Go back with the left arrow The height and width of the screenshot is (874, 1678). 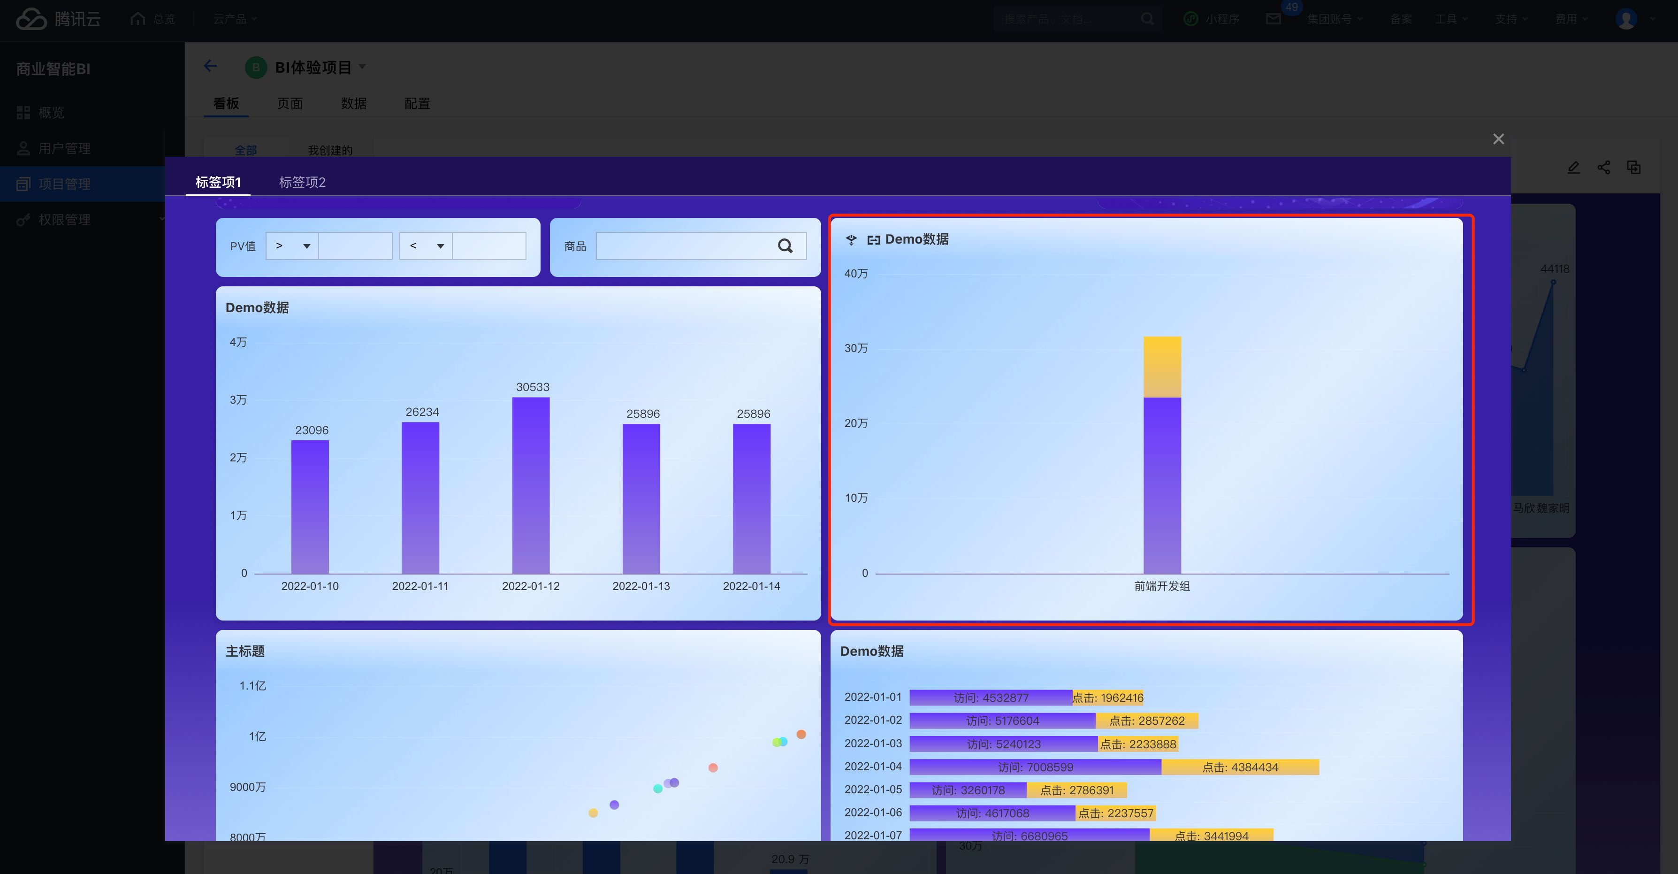click(210, 66)
